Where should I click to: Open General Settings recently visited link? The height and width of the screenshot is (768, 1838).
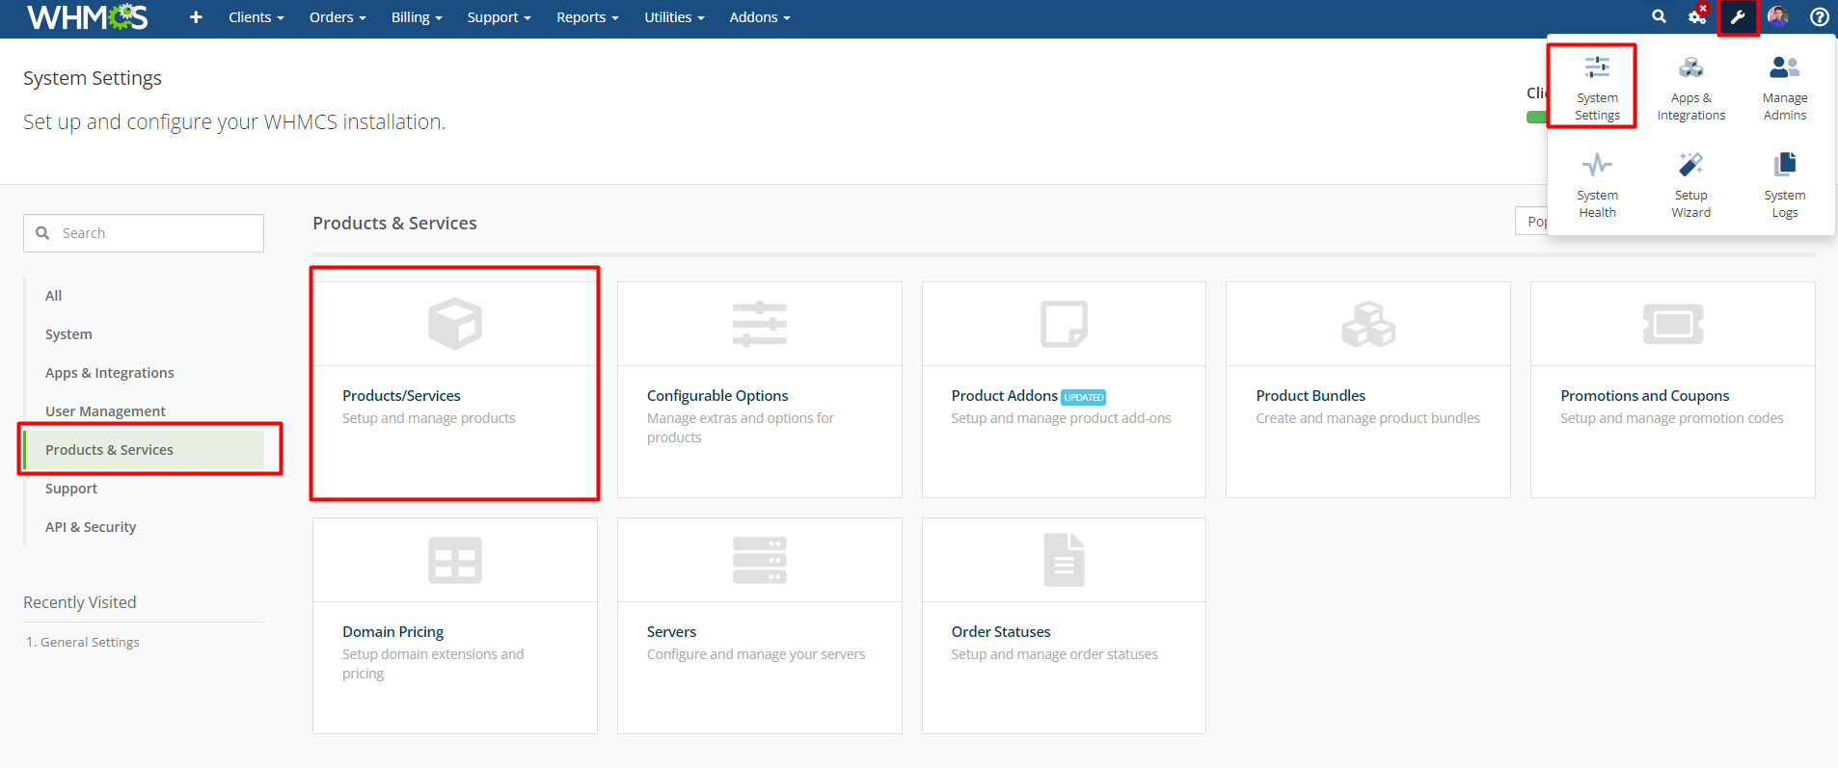click(x=90, y=642)
